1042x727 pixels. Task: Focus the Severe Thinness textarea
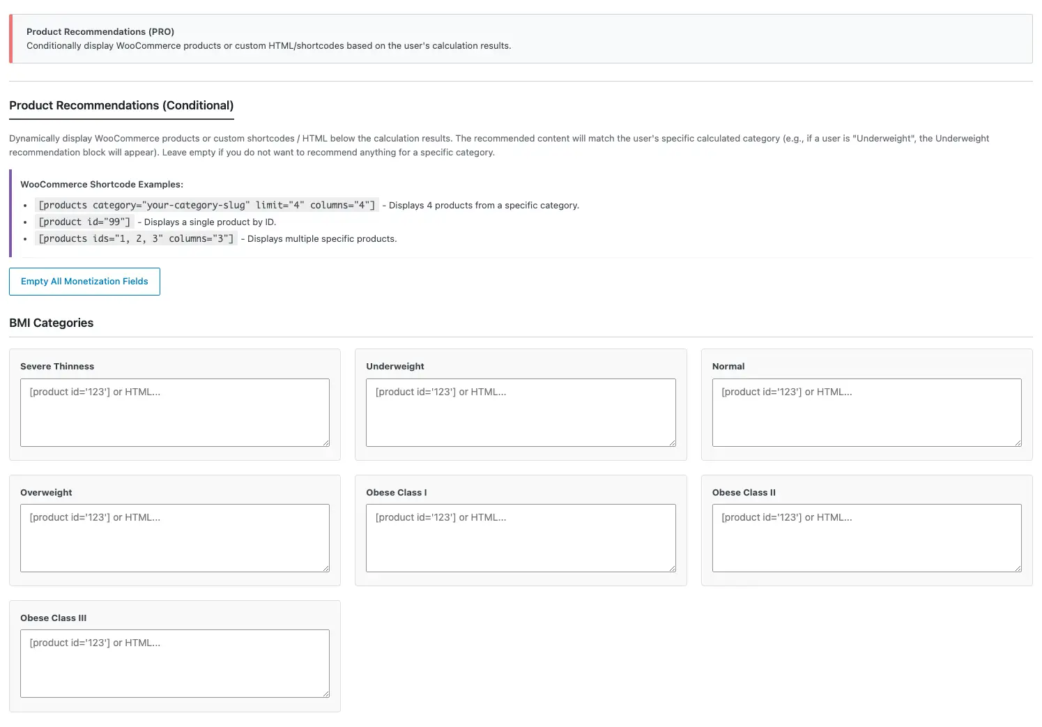coord(175,413)
